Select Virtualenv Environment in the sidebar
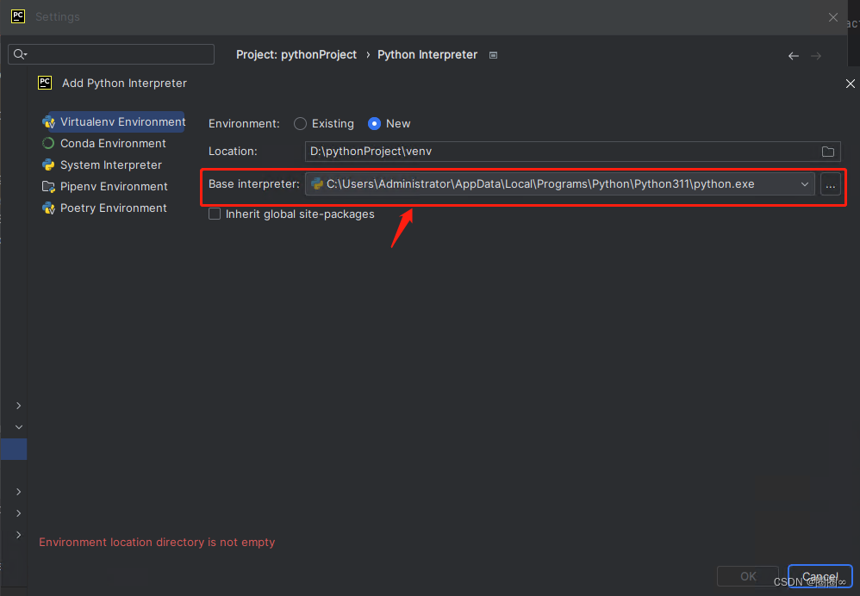Screen dimensions: 860x596 pyautogui.click(x=114, y=121)
